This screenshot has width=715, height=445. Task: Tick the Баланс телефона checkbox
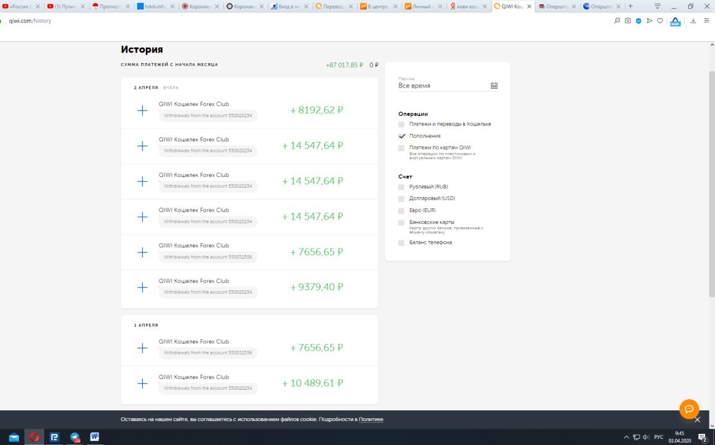pos(401,243)
